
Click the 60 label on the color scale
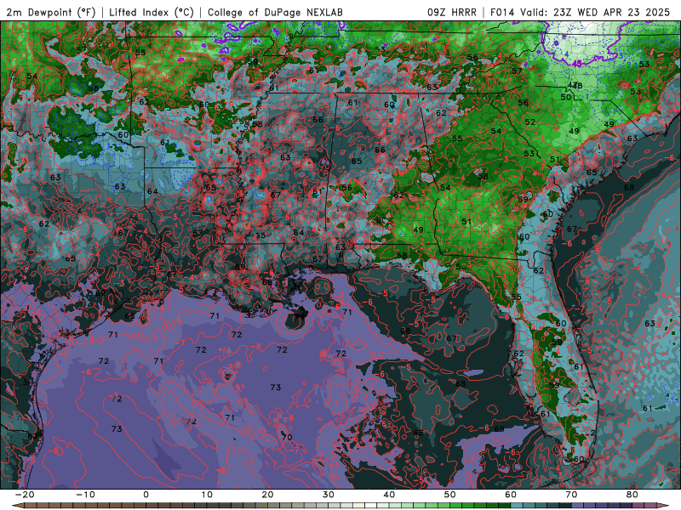coord(511,495)
